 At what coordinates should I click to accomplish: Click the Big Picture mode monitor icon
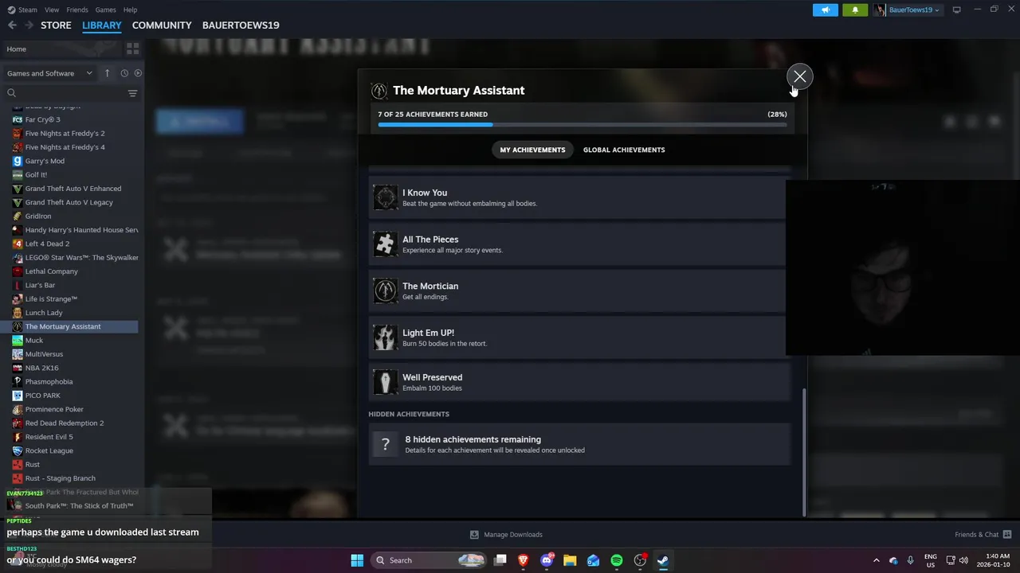pos(957,10)
